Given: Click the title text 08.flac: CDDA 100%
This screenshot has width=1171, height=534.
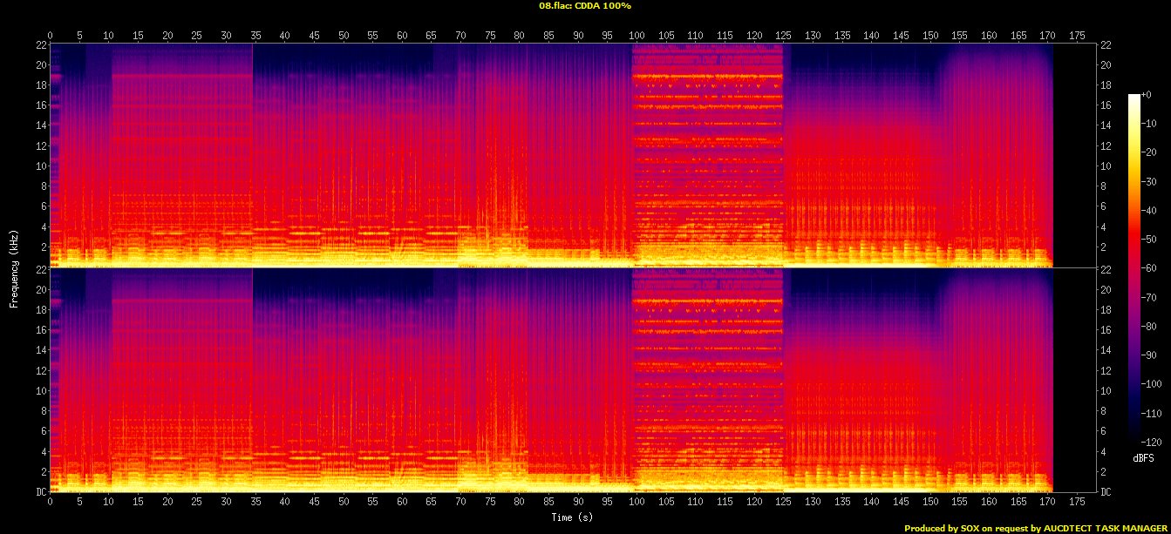Looking at the screenshot, I should coord(585,6).
